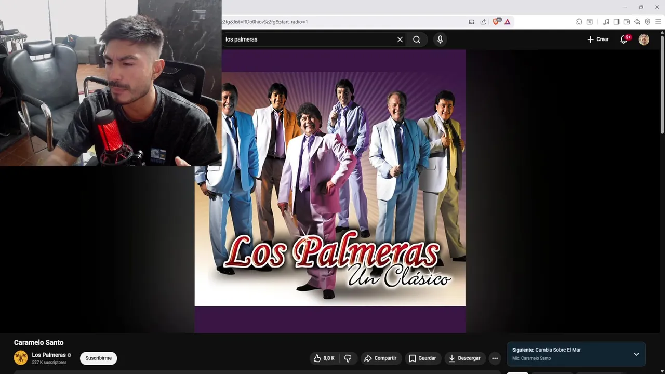
Task: Click the 'Mix: Caramelo Santo' label
Action: click(531, 358)
